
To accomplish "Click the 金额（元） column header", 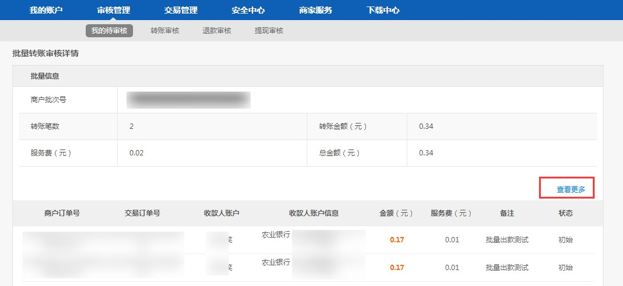I will click(397, 213).
